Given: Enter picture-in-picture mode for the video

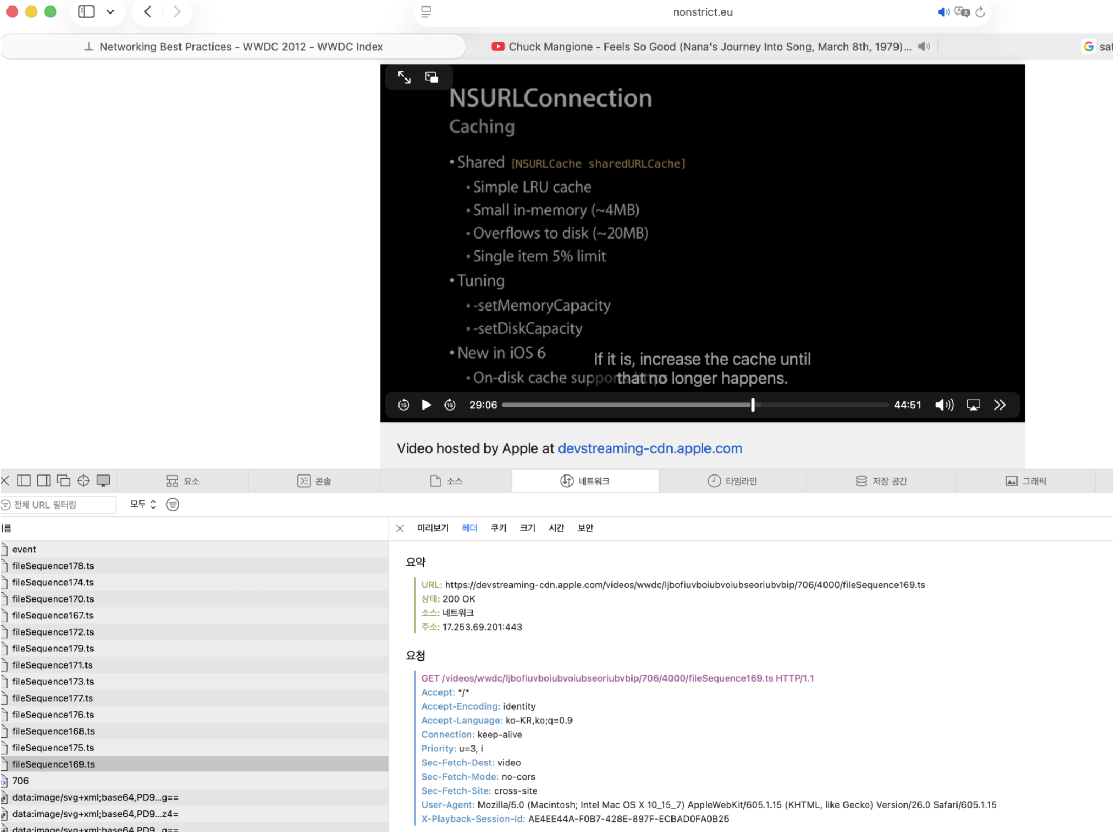Looking at the screenshot, I should coord(431,77).
